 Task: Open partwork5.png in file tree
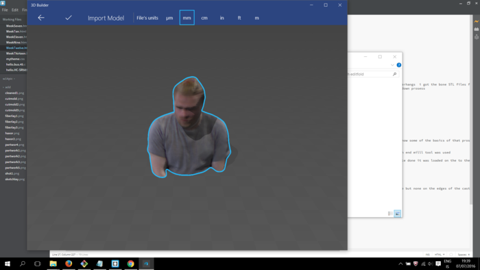point(15,168)
